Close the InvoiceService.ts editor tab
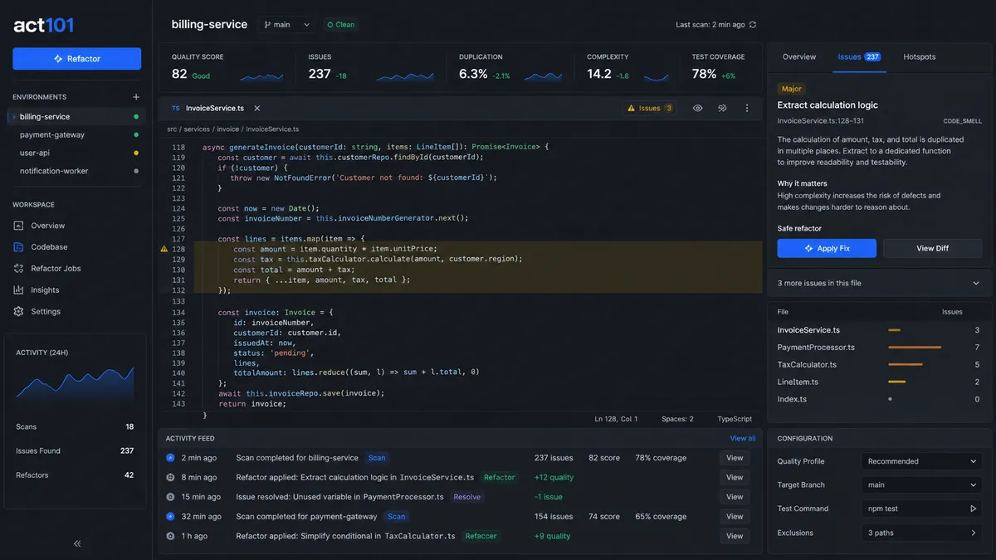996x560 pixels. click(x=257, y=108)
